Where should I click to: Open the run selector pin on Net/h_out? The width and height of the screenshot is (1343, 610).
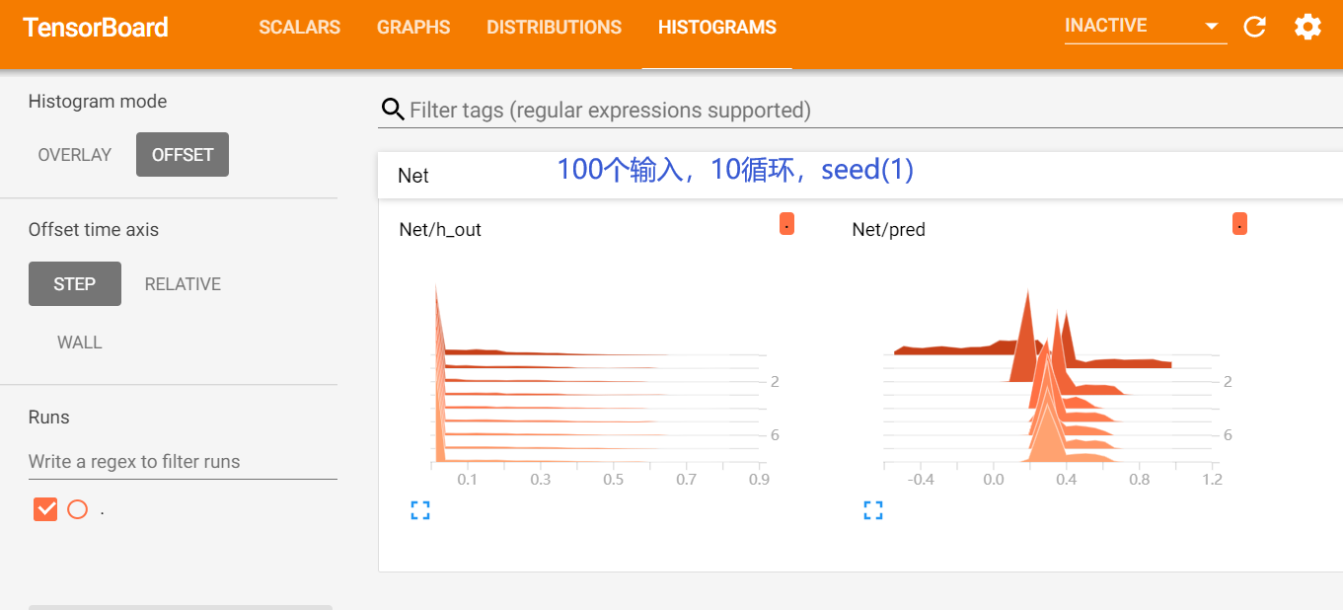pos(785,224)
